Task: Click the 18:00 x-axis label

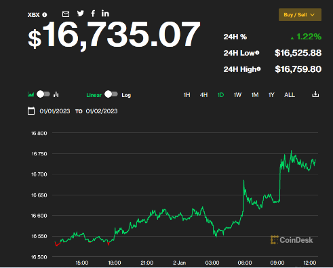Action: pos(115,263)
